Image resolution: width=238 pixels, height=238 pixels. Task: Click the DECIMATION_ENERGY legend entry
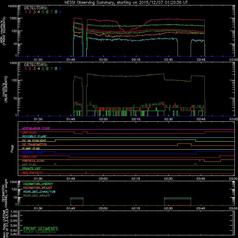[x=38, y=184]
